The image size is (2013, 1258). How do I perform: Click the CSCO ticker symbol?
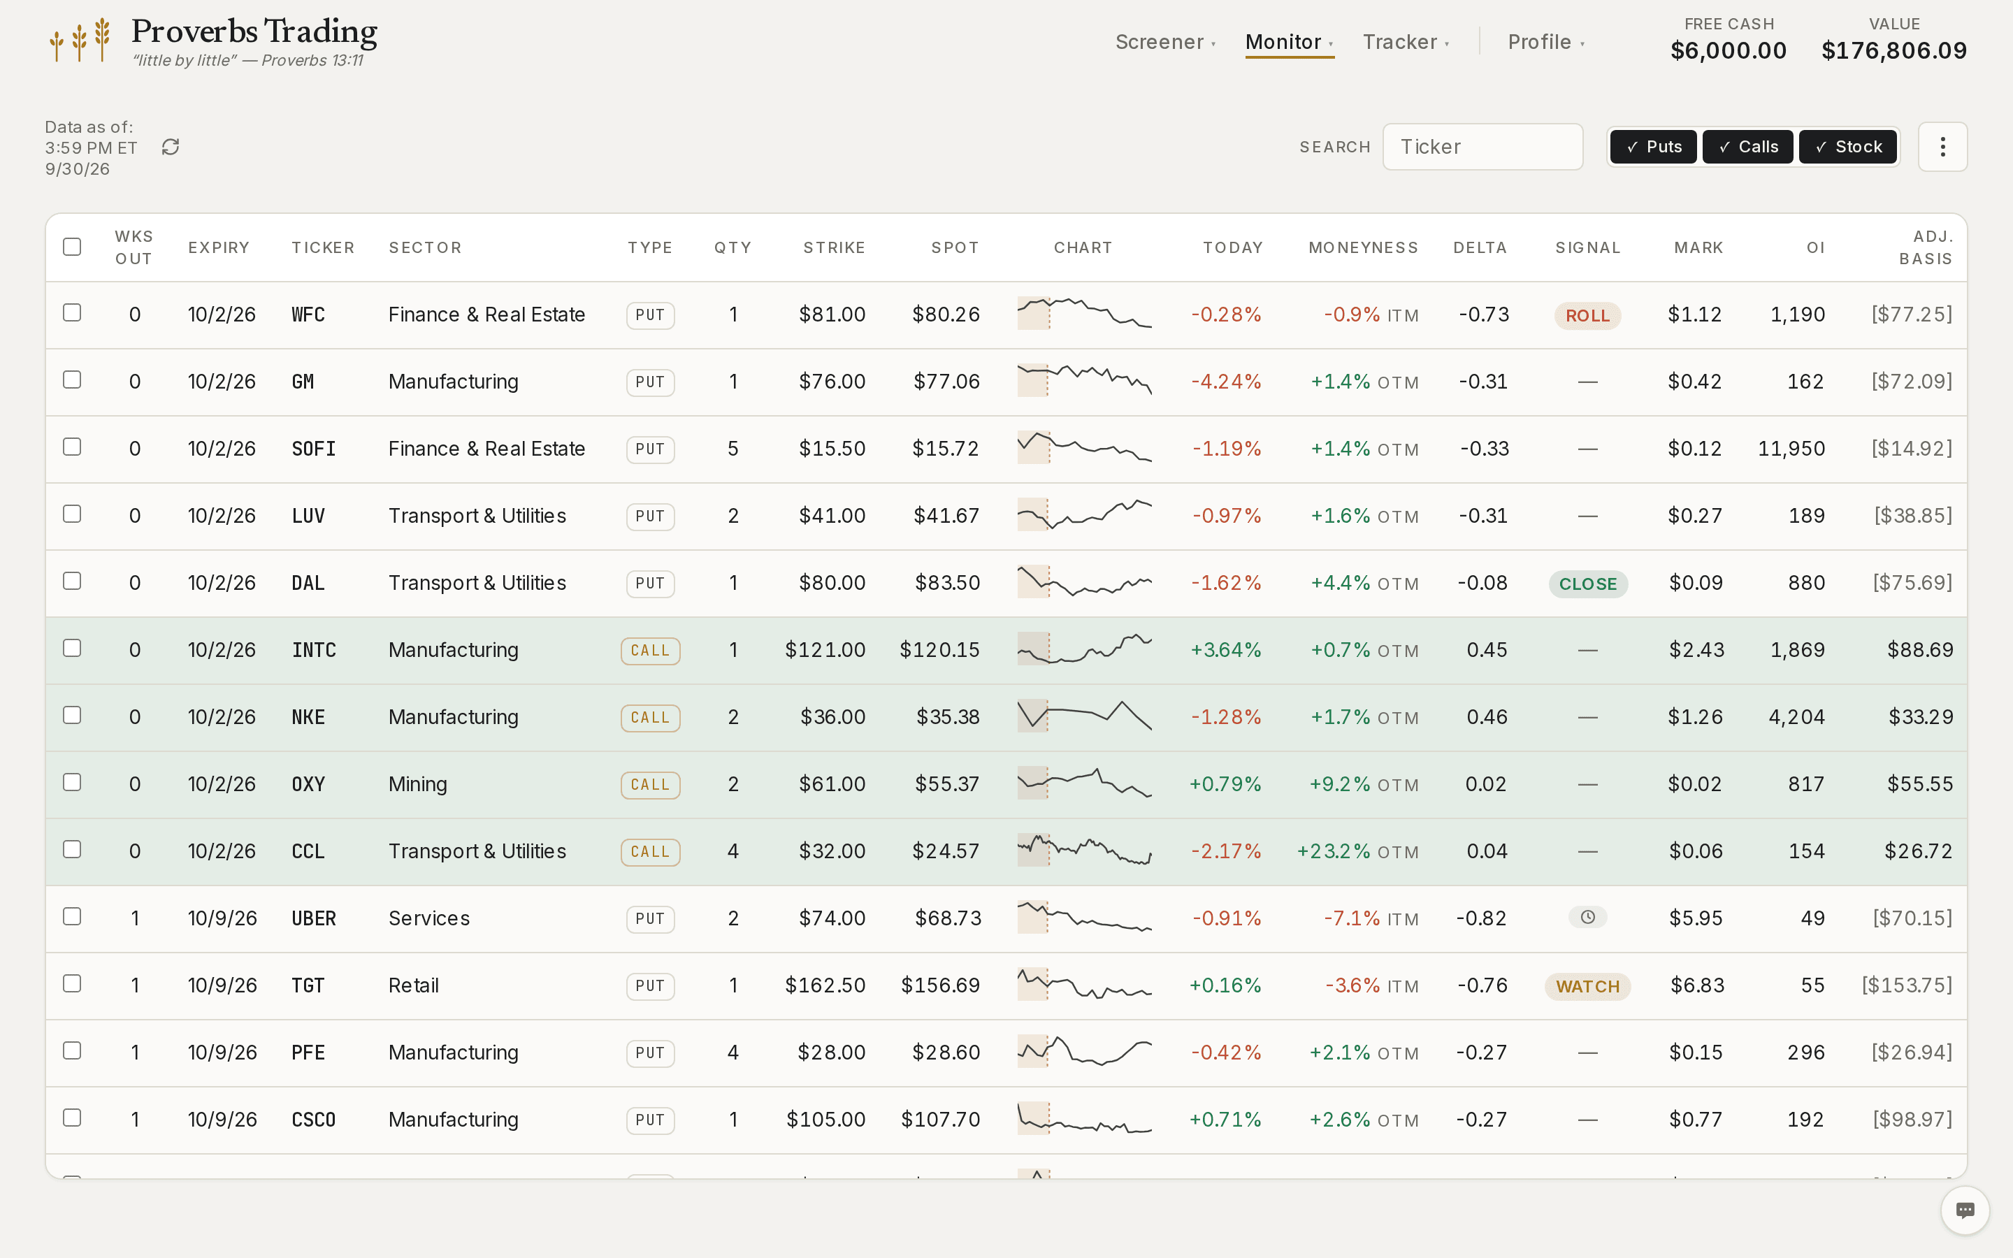pyautogui.click(x=314, y=1120)
